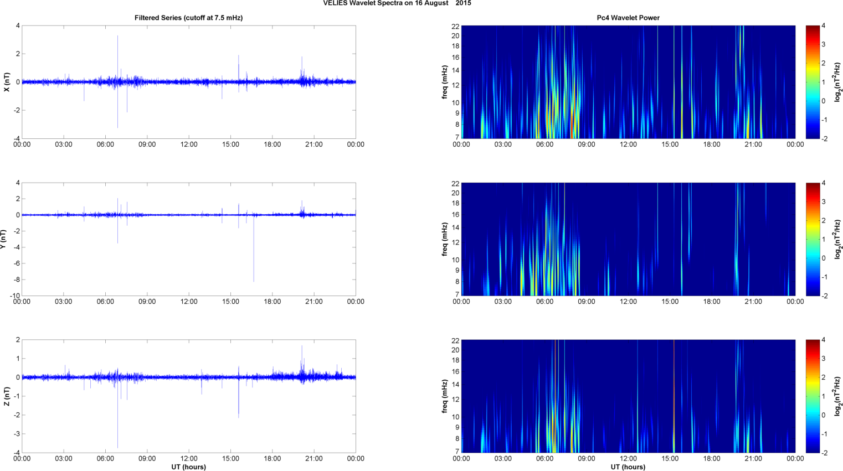The width and height of the screenshot is (843, 471).
Task: Click the Z (nT) filtered series plot
Action: (x=188, y=396)
